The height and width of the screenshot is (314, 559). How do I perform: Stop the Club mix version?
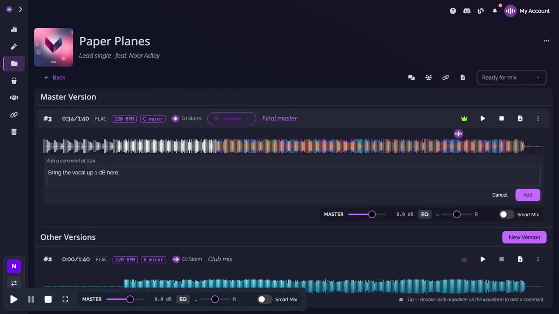[x=501, y=259]
